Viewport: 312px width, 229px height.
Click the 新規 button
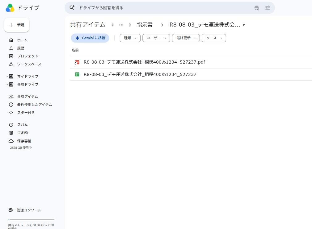[17, 25]
